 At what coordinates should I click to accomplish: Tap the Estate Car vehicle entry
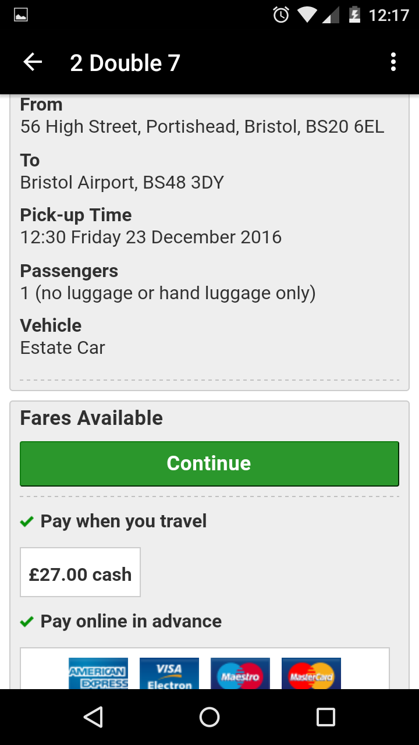coord(63,347)
